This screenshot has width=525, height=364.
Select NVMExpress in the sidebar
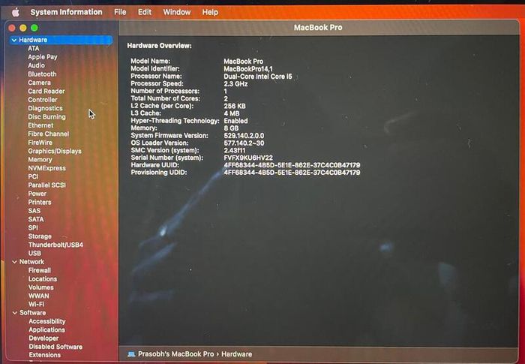coord(46,168)
